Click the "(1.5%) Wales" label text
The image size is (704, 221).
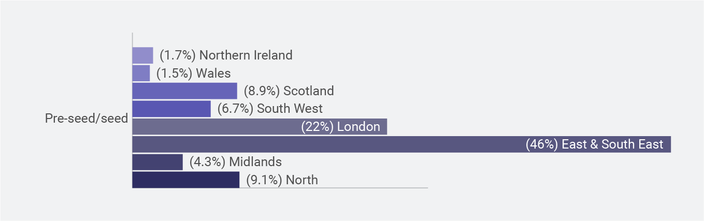click(x=193, y=73)
